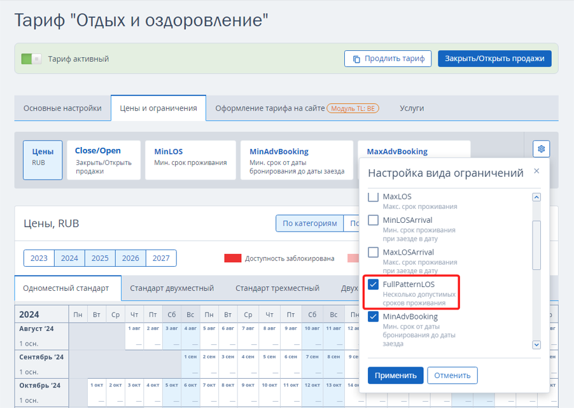Click the Отменить button
Image resolution: width=574 pixels, height=408 pixels.
(x=452, y=376)
